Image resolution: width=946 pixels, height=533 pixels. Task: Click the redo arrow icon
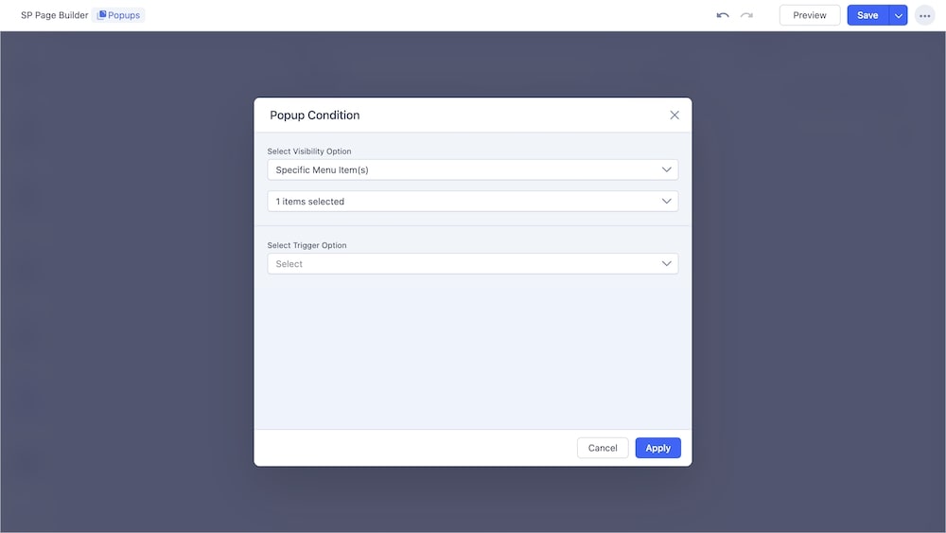point(746,15)
